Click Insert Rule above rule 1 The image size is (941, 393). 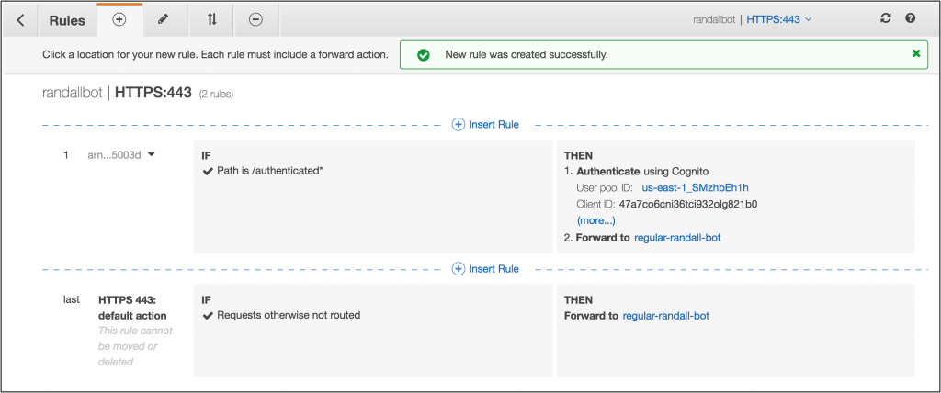click(x=485, y=125)
